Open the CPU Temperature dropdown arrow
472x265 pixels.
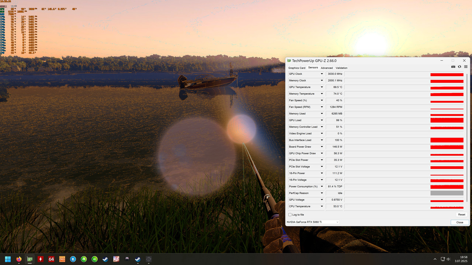tap(322, 206)
